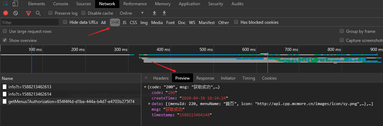Viewport: 383px width, 126px height.
Task: Filter requests by WS
Action: pos(192,22)
